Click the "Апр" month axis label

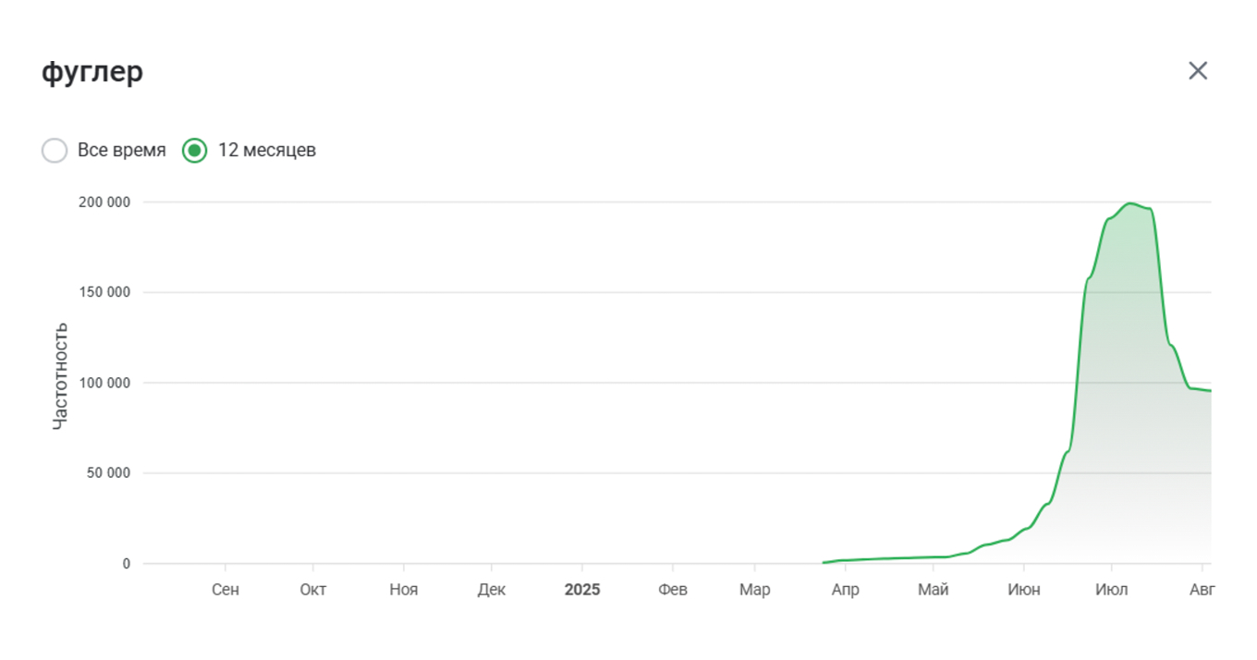click(x=845, y=590)
